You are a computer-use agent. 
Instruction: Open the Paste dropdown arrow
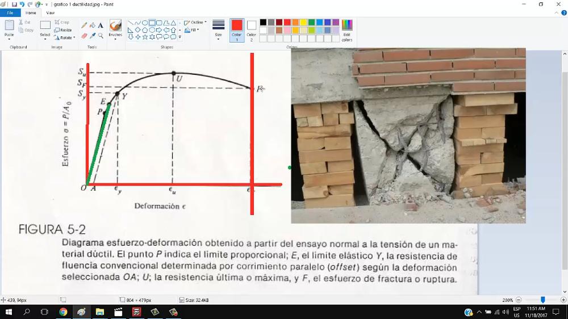pyautogui.click(x=9, y=39)
